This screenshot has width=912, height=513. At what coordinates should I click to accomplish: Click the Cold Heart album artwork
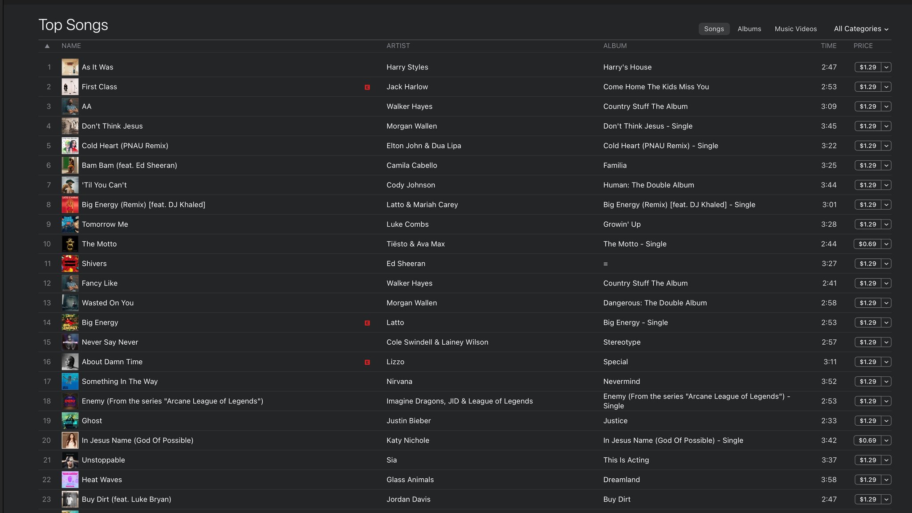(70, 146)
